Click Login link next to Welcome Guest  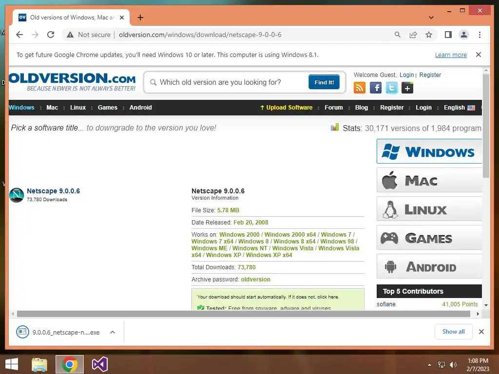coord(407,75)
